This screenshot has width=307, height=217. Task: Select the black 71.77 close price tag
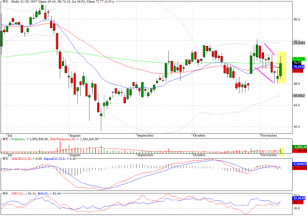pos(297,63)
